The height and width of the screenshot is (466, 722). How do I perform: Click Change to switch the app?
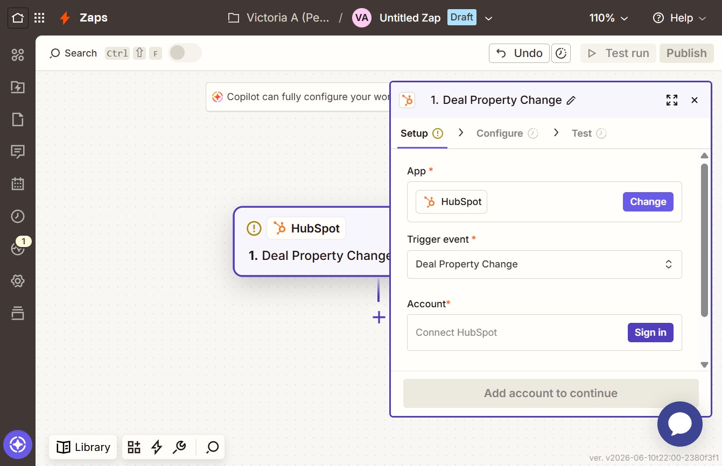pos(648,202)
